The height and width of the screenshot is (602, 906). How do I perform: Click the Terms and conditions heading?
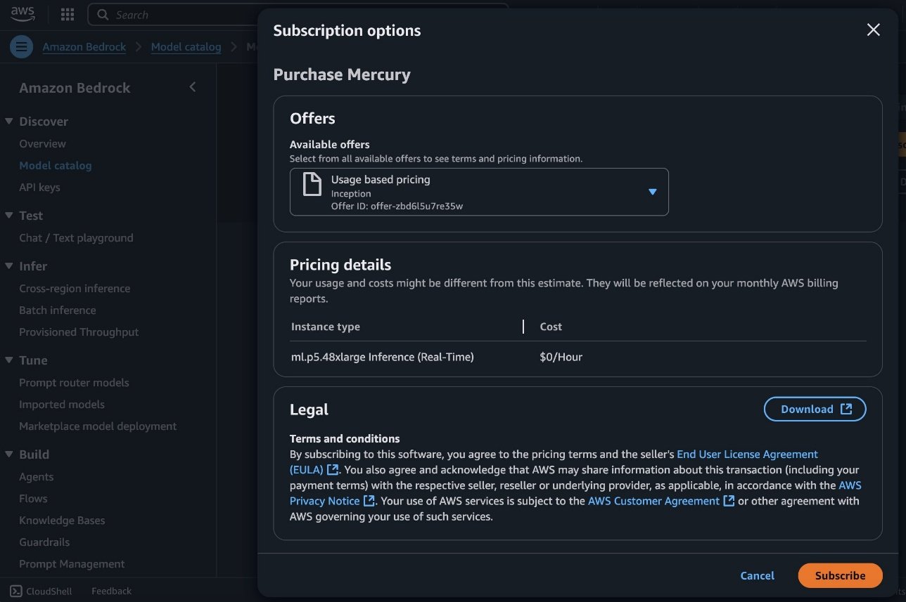345,438
